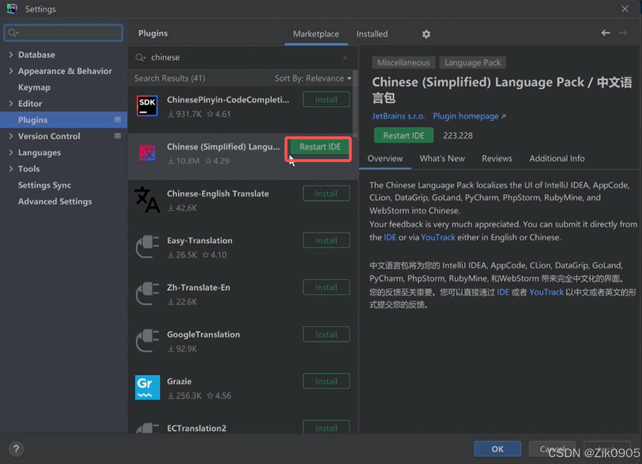Open the plugins settings gear menu
This screenshot has height=464, width=642.
click(426, 34)
